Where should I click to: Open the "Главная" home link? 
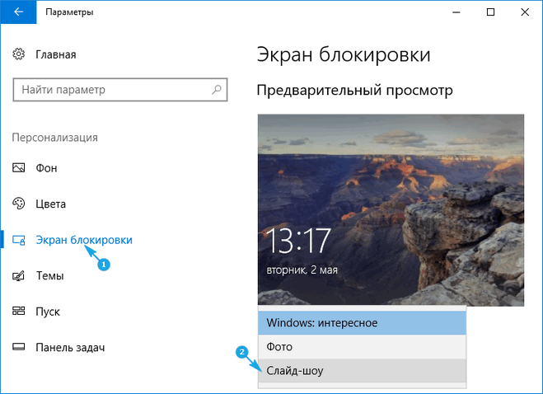pos(55,54)
